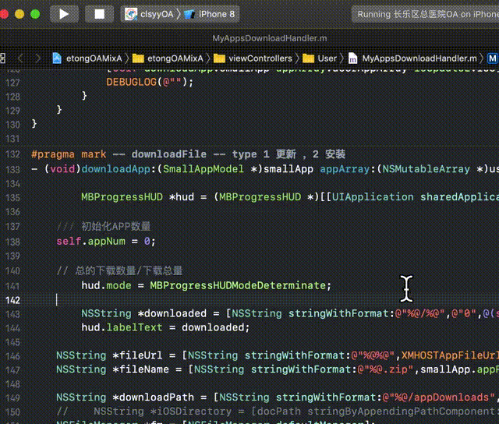Click NSString *downloaded declaration
Screen dimensions: 499x424
click(143, 313)
